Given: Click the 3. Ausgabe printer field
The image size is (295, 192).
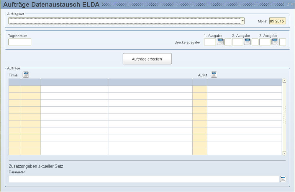Looking at the screenshot, I should [265, 42].
